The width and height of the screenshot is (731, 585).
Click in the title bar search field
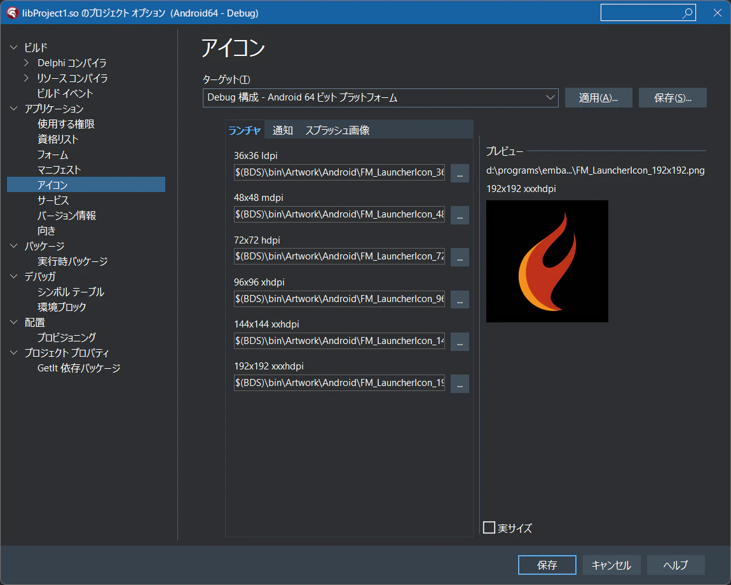click(x=641, y=13)
